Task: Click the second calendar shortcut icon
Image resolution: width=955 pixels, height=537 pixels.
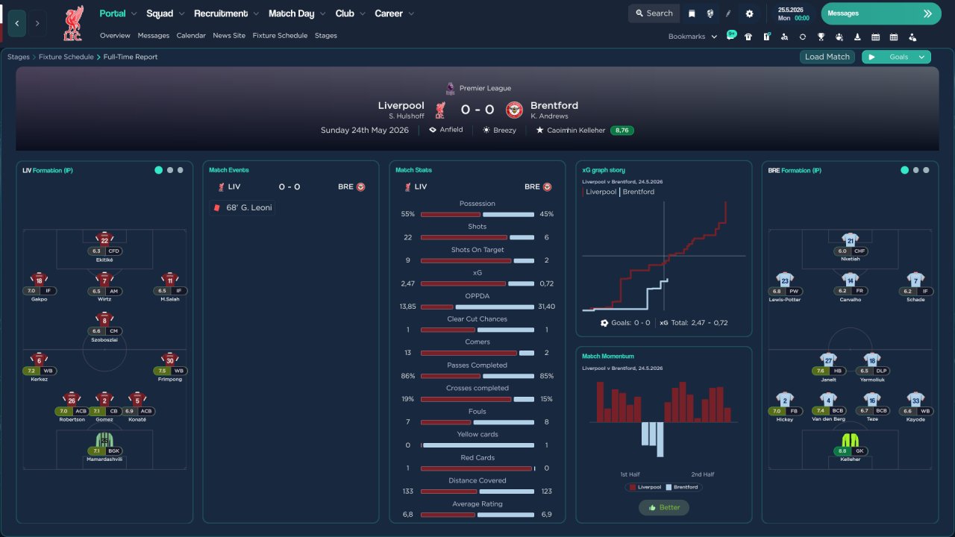Action: [x=894, y=37]
